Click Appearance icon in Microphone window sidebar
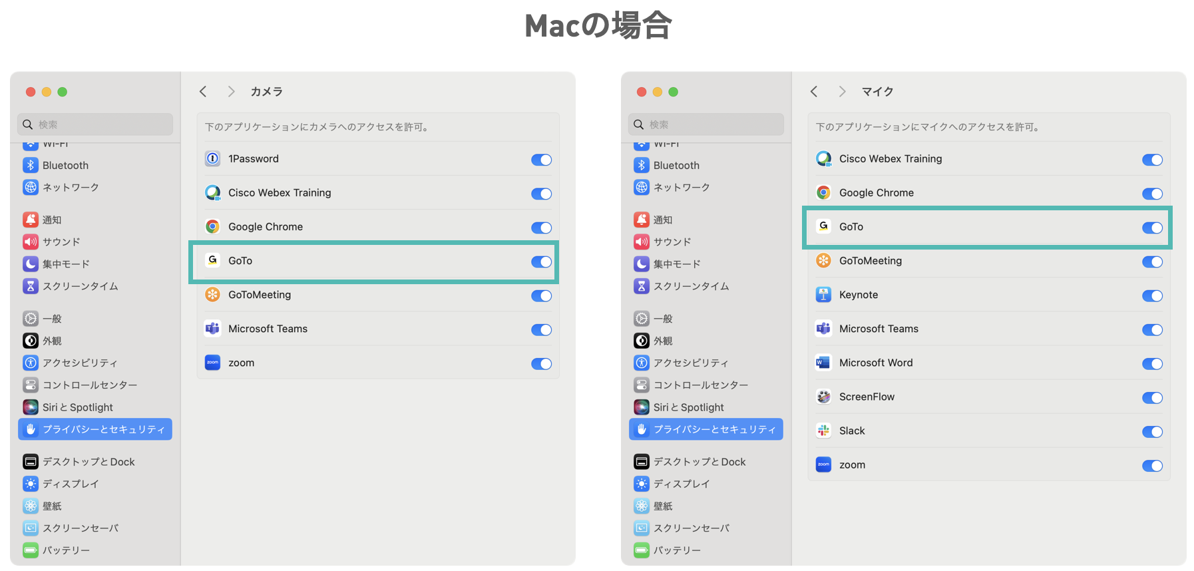This screenshot has height=571, width=1194. tap(642, 341)
